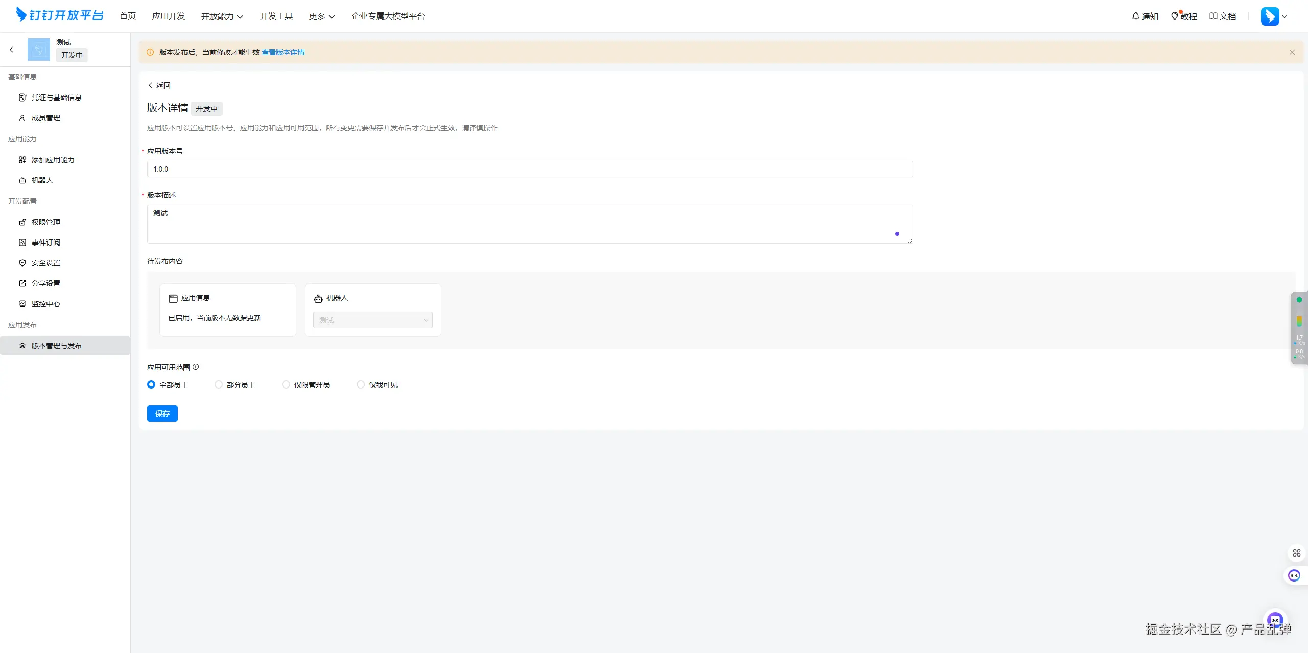
Task: Click the notification bell icon
Action: click(1135, 16)
